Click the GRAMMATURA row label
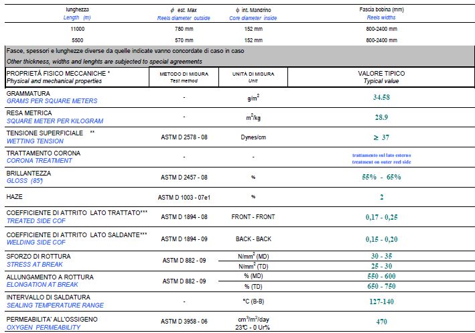Image resolution: width=475 pixels, height=333 pixels. (27, 94)
